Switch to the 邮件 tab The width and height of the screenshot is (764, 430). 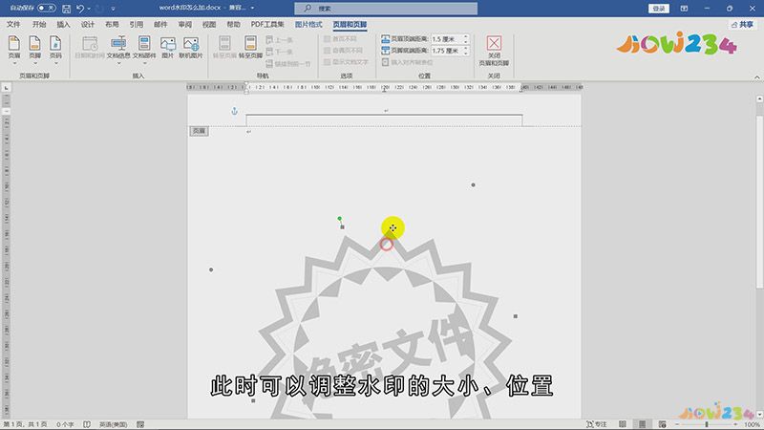(160, 25)
